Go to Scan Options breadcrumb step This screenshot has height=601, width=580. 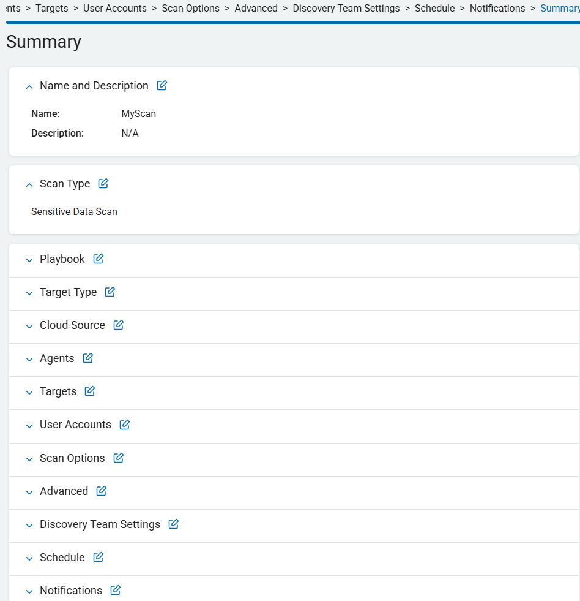[190, 9]
